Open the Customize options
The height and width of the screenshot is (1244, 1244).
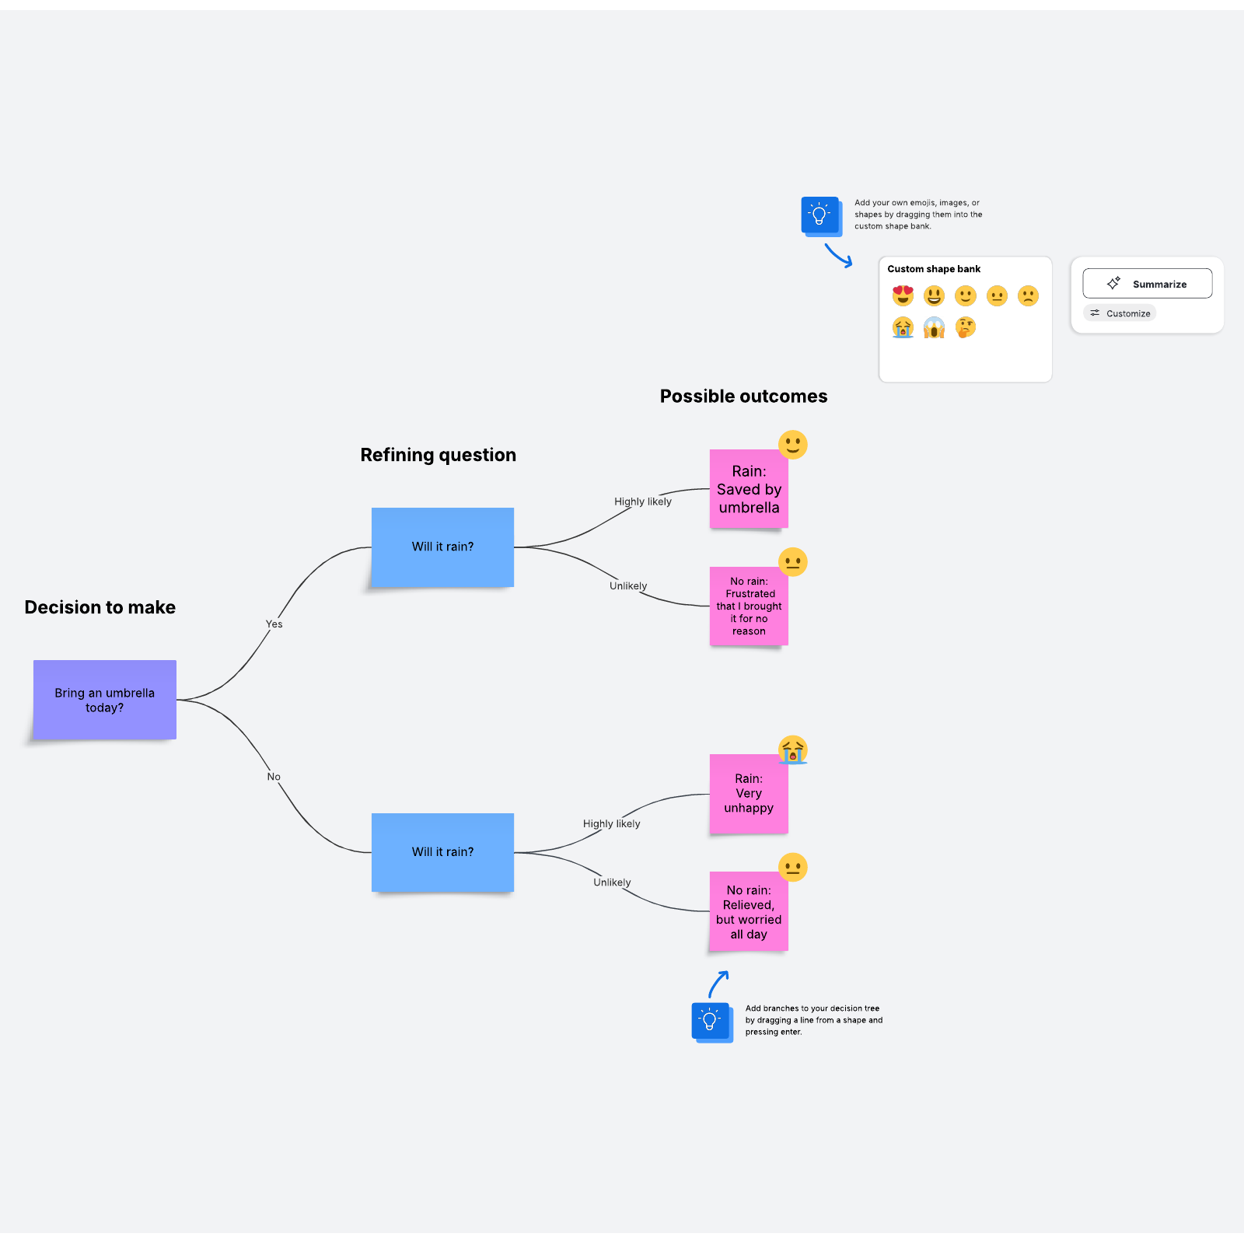pyautogui.click(x=1120, y=313)
